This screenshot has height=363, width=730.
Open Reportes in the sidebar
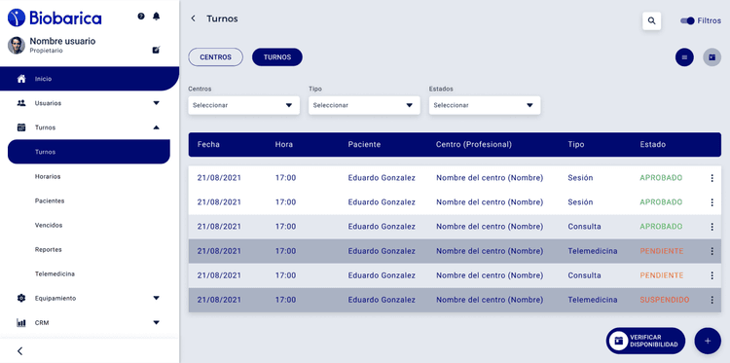48,249
